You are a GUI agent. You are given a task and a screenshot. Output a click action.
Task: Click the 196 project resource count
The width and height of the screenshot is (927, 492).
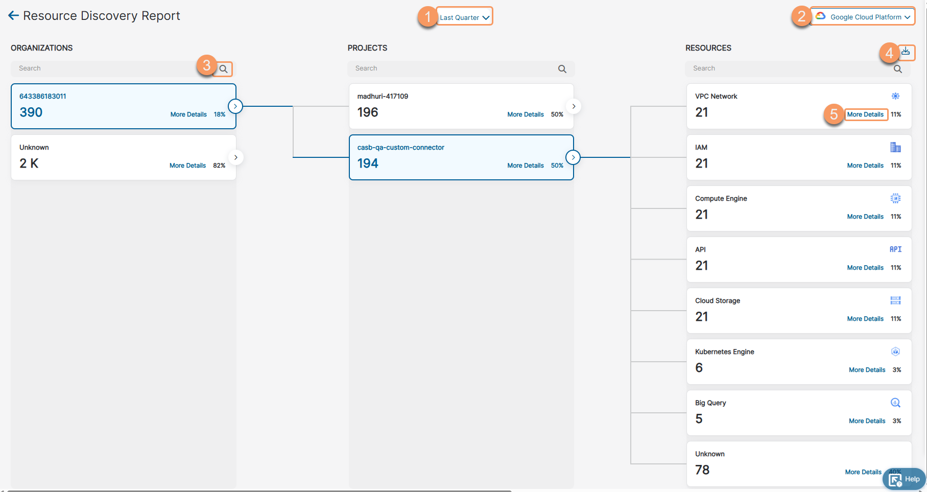tap(368, 112)
